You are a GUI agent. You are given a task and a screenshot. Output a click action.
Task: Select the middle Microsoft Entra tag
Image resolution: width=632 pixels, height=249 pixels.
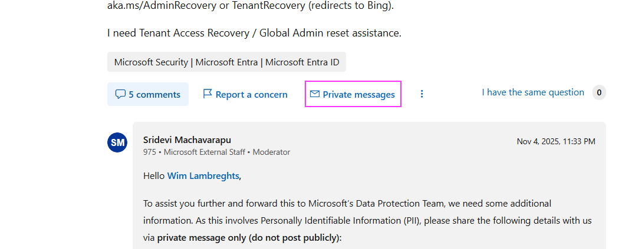pyautogui.click(x=226, y=62)
